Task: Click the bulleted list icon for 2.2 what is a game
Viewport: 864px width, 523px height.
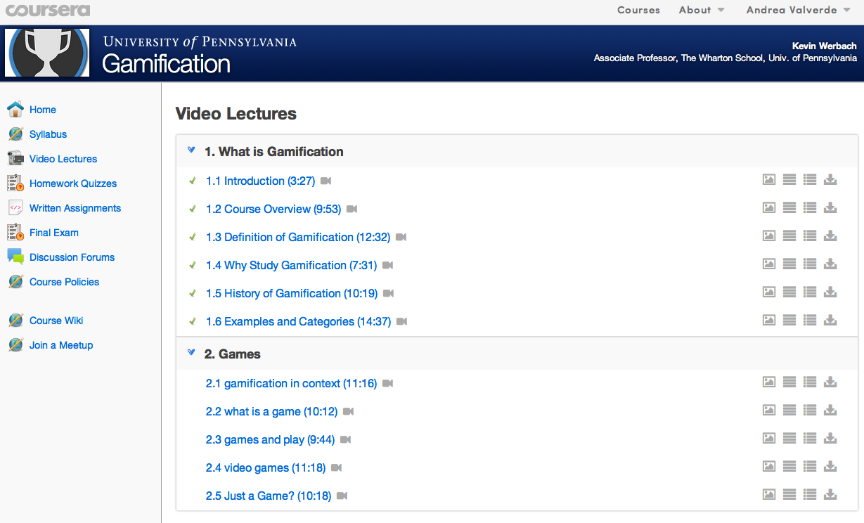Action: [x=810, y=411]
